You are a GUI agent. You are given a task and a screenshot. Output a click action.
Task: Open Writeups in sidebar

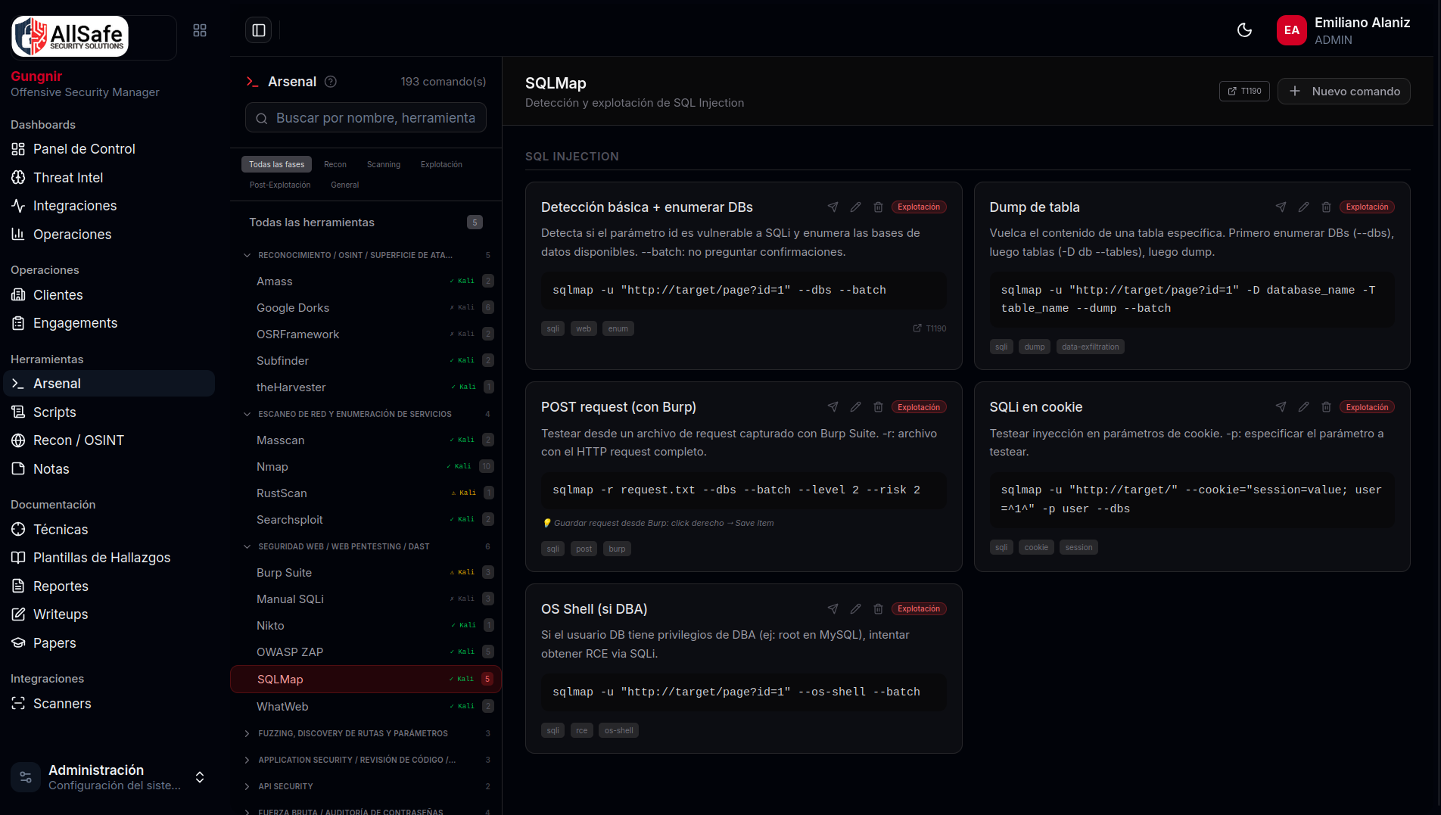(109, 614)
